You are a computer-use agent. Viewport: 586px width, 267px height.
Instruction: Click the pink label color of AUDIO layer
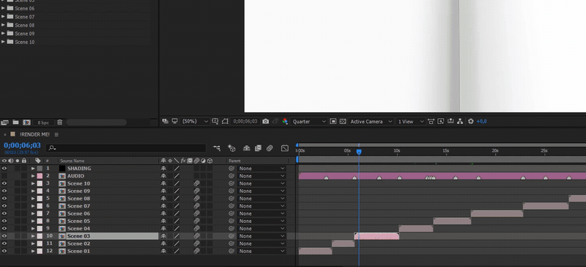pos(40,176)
